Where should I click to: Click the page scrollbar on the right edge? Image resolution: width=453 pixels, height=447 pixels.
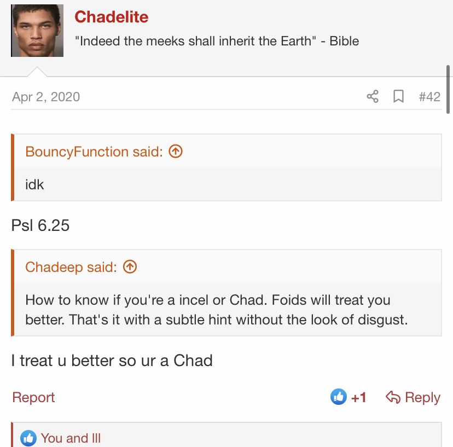[448, 90]
